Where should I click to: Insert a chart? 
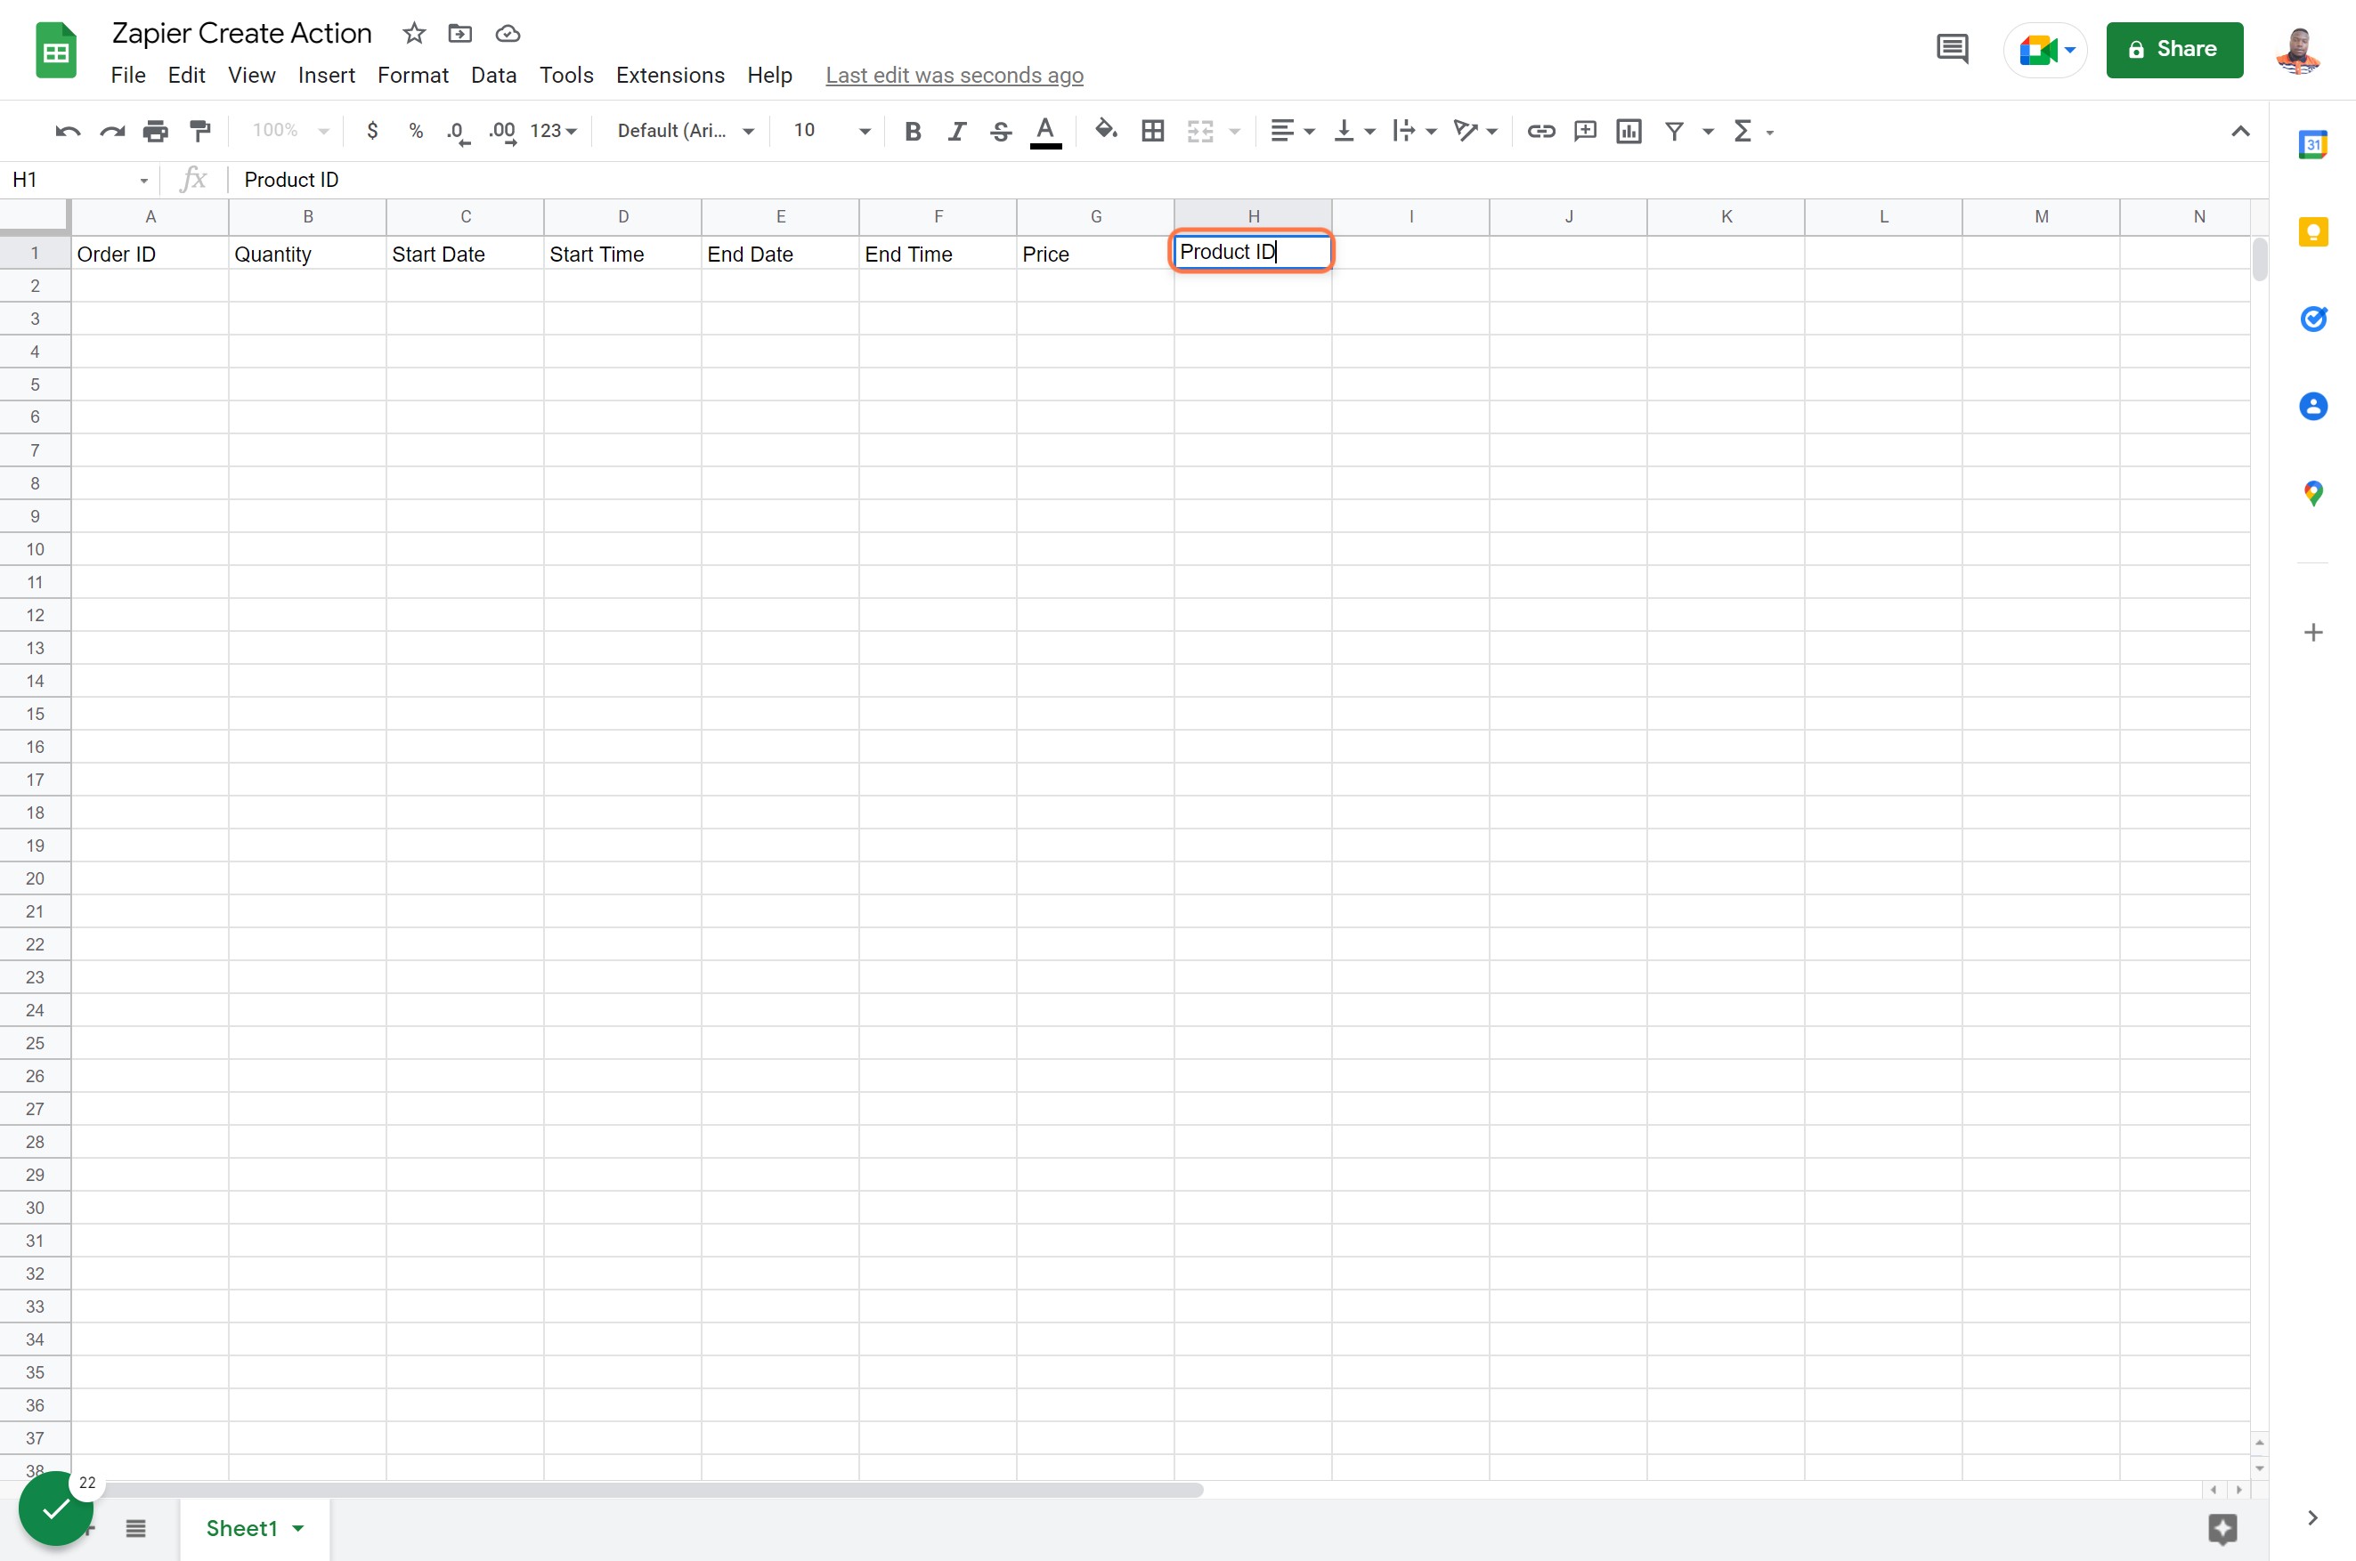(x=1629, y=132)
